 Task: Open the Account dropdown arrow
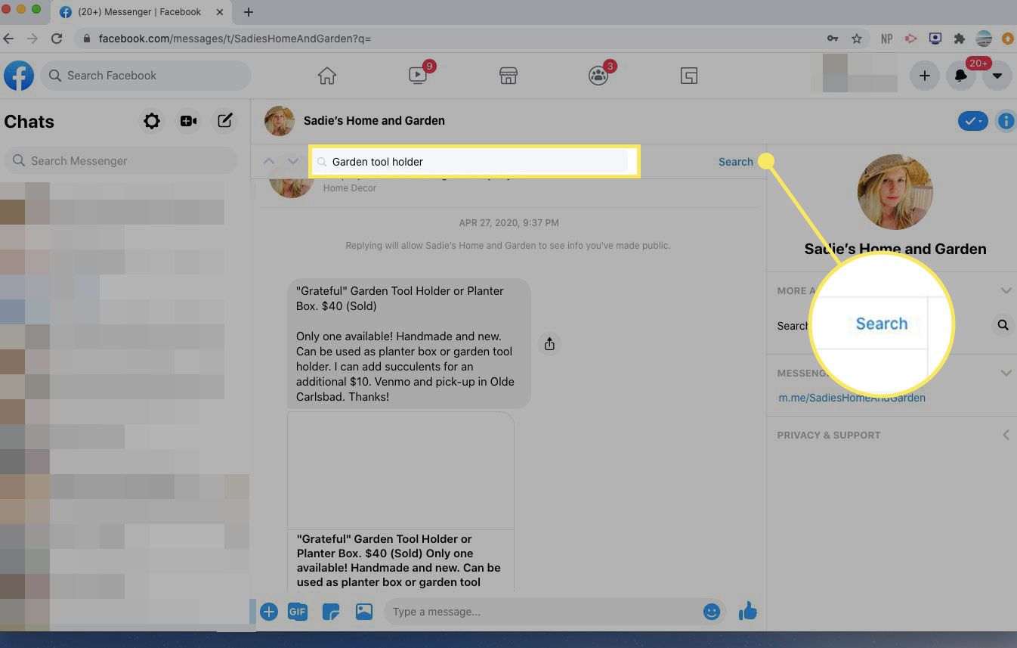click(x=997, y=76)
